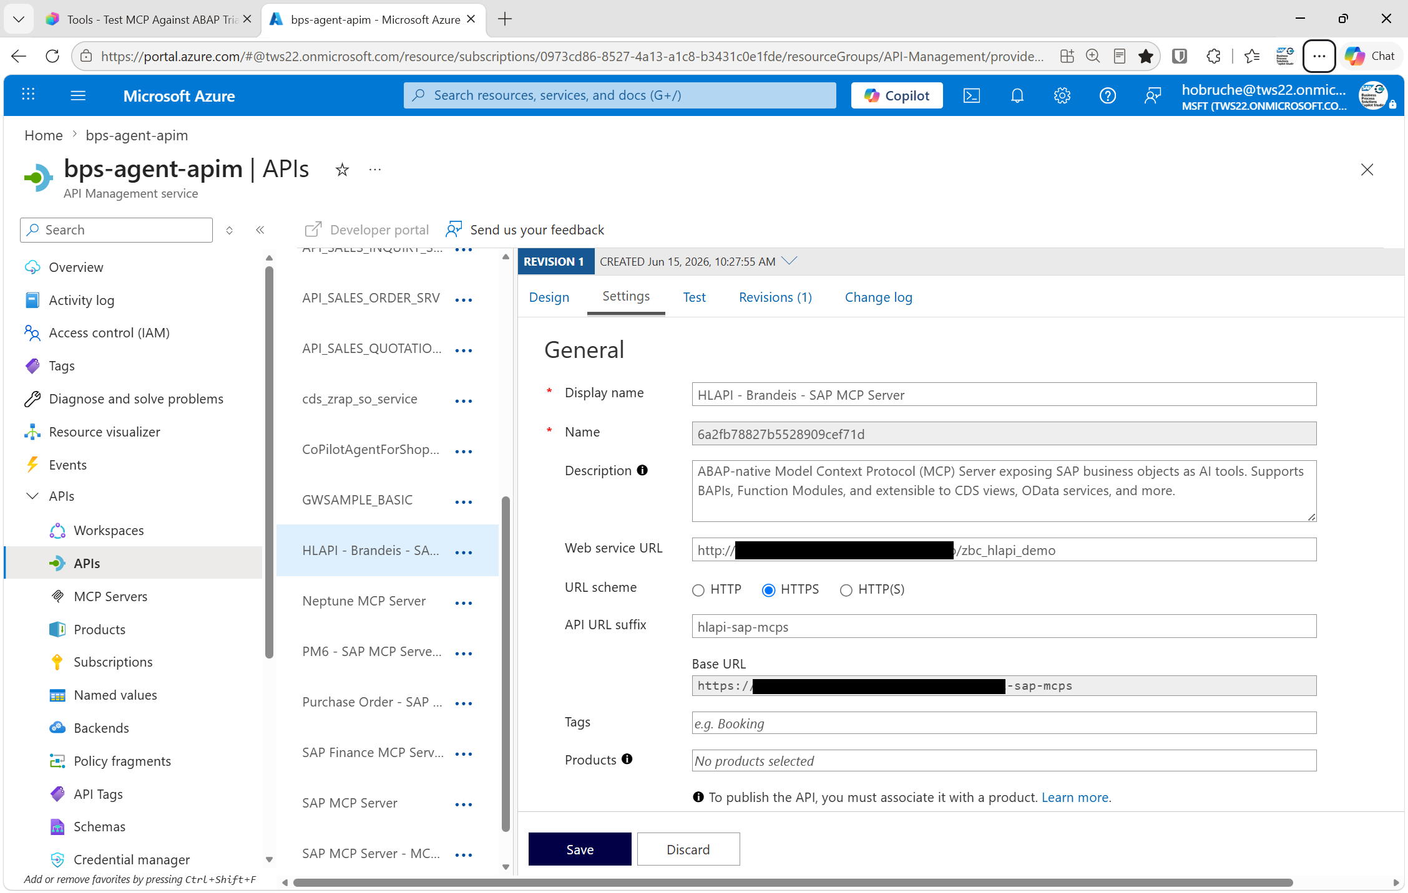Close the bps-agent-apim blade
Image resolution: width=1408 pixels, height=893 pixels.
(x=1367, y=170)
